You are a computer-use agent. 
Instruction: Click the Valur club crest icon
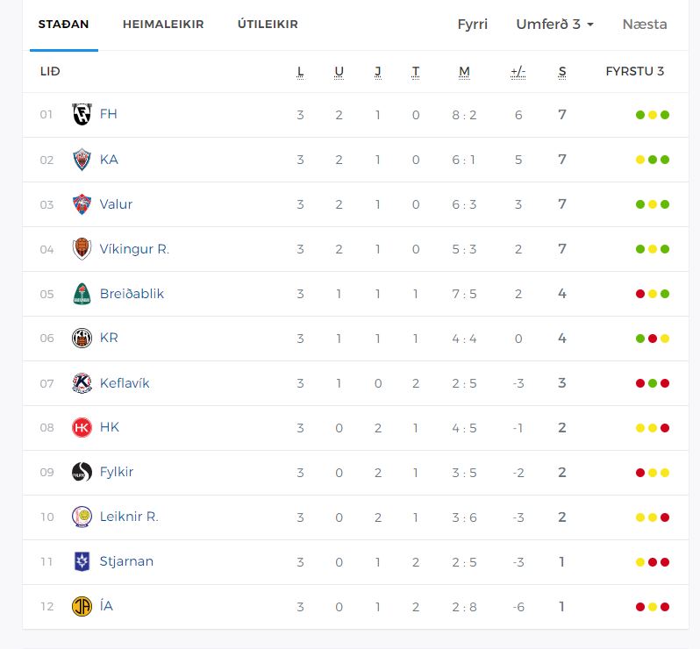pos(82,204)
